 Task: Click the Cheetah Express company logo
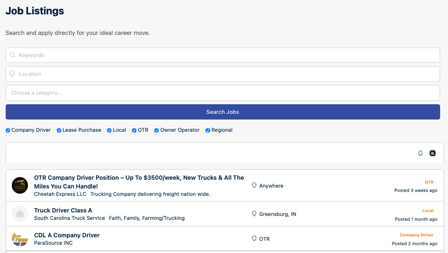(20, 185)
